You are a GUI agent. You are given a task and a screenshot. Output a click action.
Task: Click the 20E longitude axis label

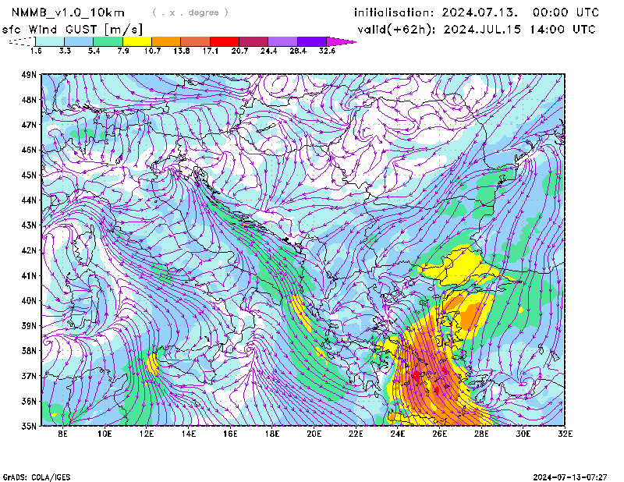click(314, 434)
